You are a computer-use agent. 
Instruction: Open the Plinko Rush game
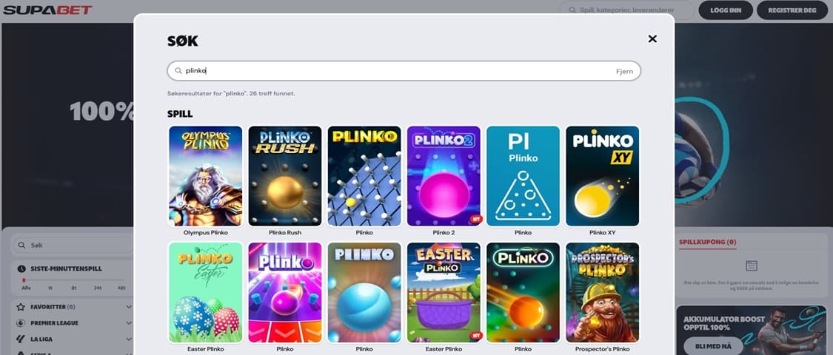pyautogui.click(x=285, y=176)
